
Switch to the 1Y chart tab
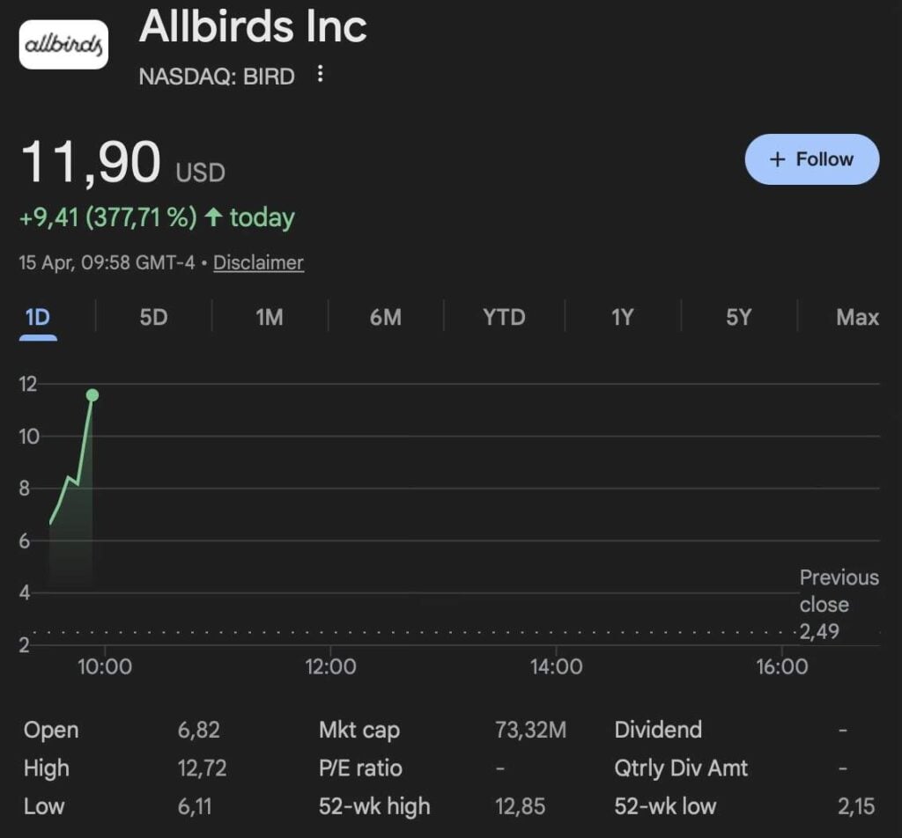click(x=622, y=317)
